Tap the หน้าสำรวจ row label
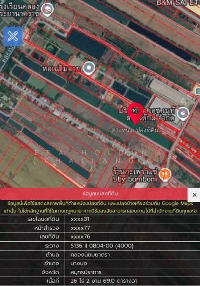Viewport: 200px width, 286px height. [47, 228]
